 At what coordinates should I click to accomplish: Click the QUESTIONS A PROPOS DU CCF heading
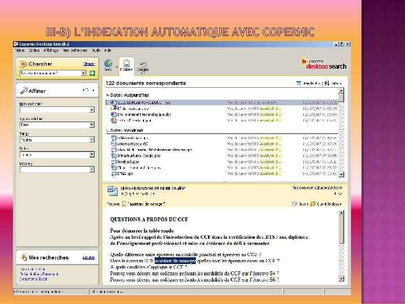click(149, 220)
